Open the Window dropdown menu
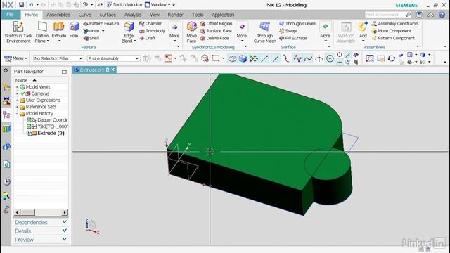Viewport: 450px width, 253px height. point(157,5)
